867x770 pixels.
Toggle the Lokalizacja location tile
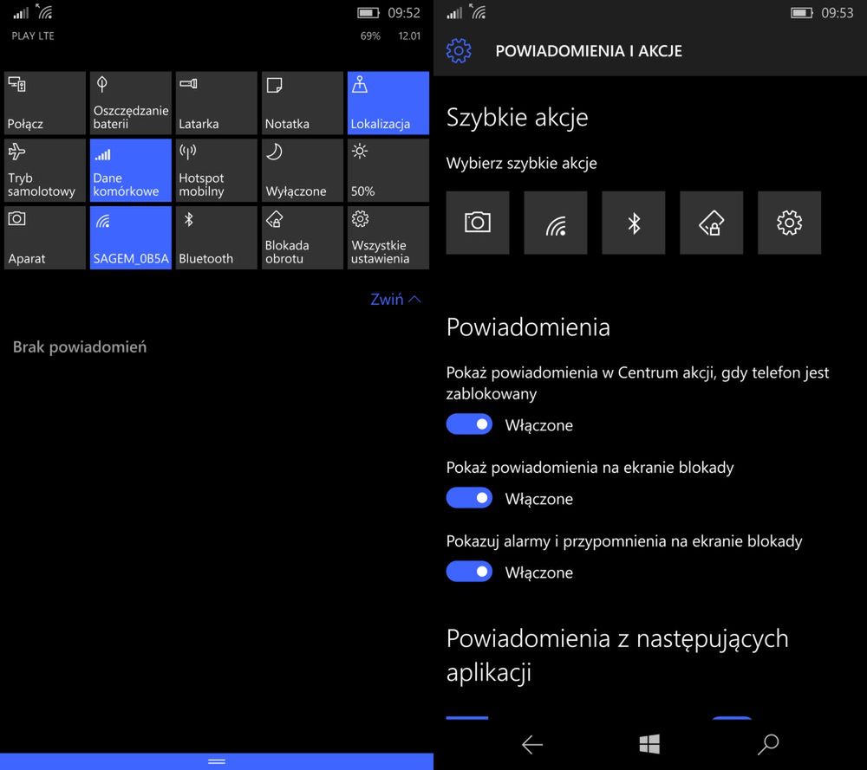(x=388, y=103)
